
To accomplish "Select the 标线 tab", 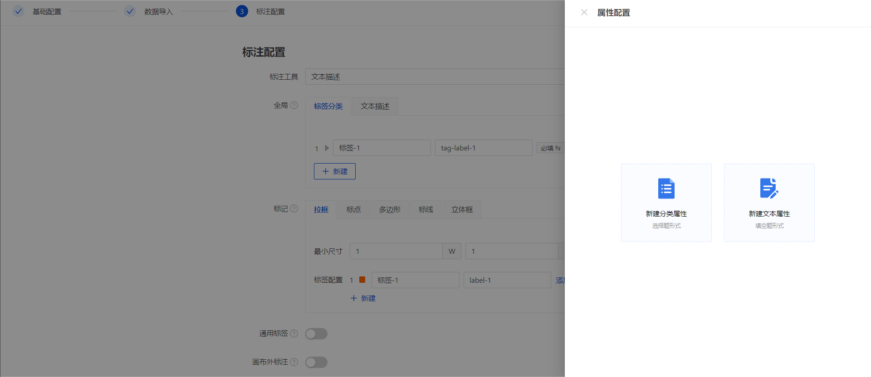I will click(426, 209).
